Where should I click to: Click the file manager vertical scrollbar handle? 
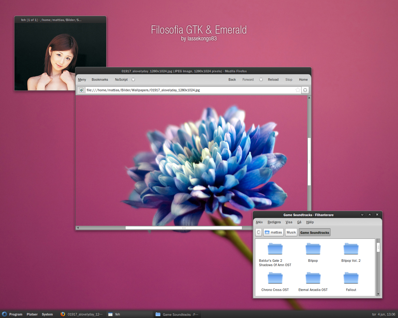pos(378,247)
